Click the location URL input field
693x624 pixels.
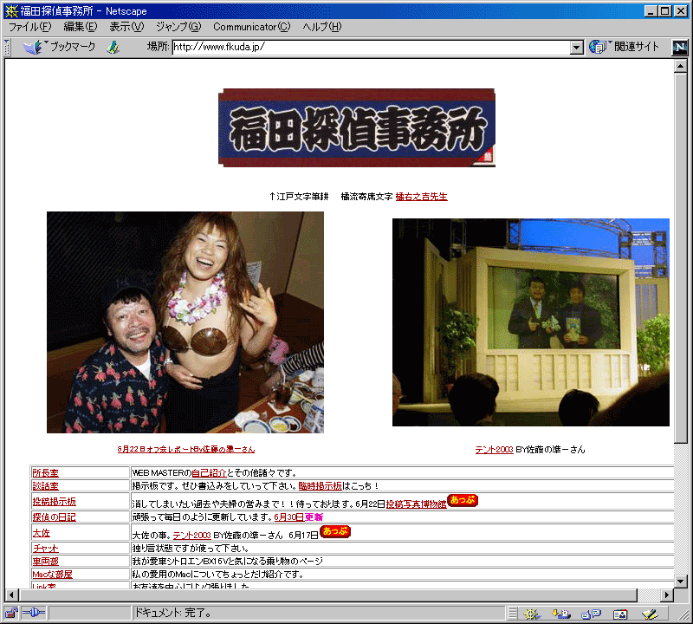pos(372,47)
